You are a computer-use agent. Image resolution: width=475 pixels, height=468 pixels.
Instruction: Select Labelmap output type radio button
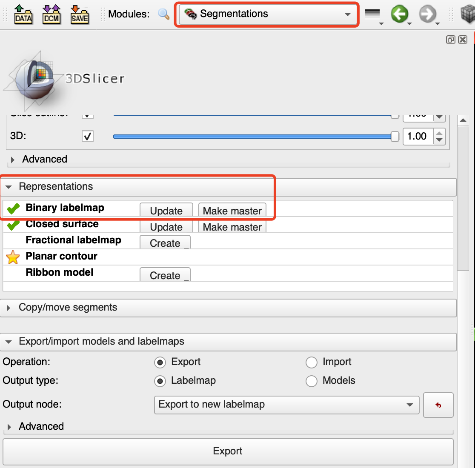tap(160, 381)
